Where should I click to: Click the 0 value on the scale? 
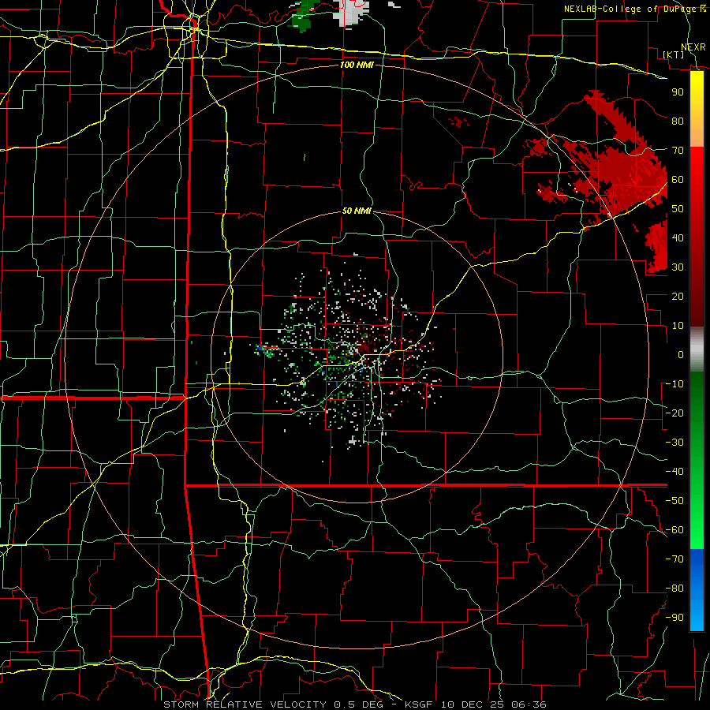[x=681, y=354]
